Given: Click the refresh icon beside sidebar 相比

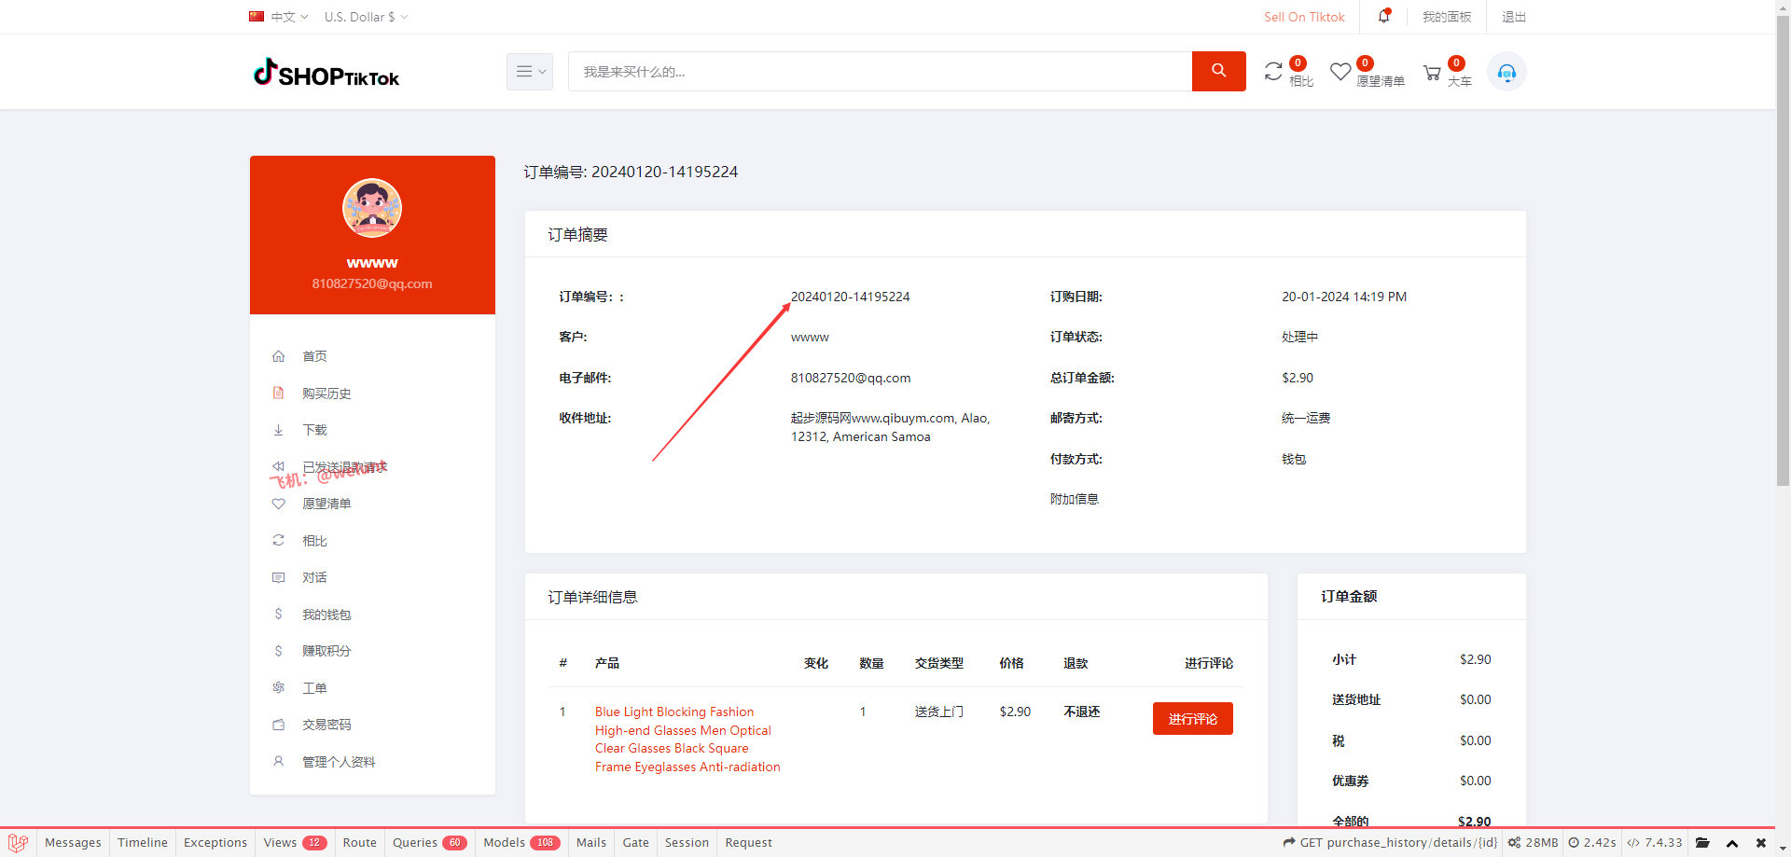Looking at the screenshot, I should click(278, 541).
